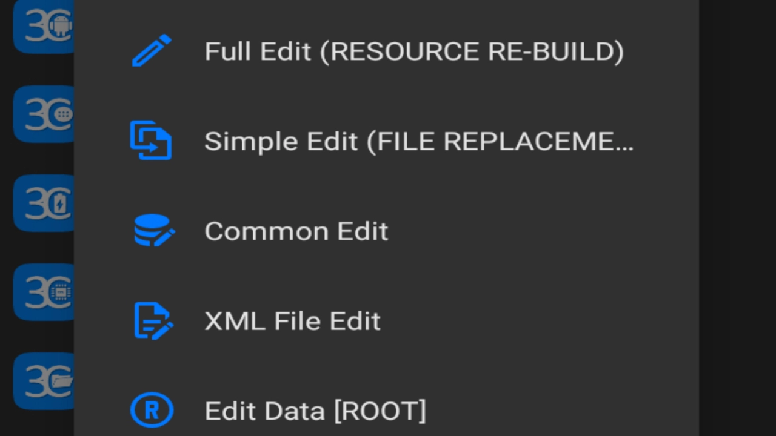Open the 3C CPU chip app icon
The width and height of the screenshot is (776, 436).
pos(44,292)
